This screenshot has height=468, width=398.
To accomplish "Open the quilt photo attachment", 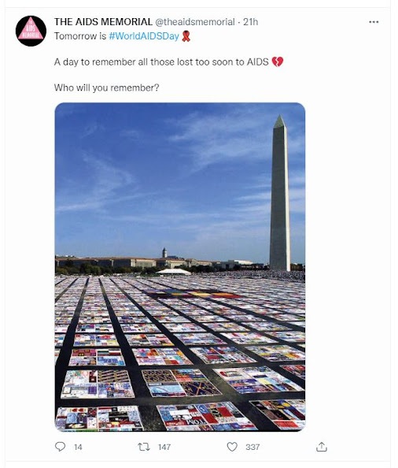I will 180,267.
